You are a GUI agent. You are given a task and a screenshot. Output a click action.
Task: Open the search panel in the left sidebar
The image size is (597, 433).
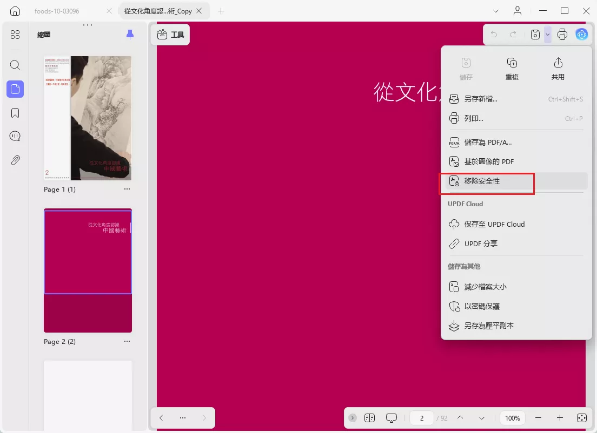15,65
